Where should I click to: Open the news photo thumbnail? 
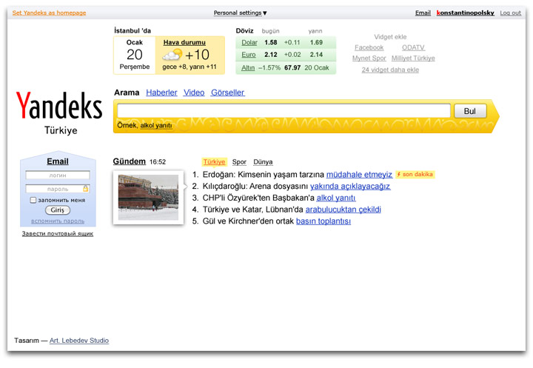pyautogui.click(x=148, y=197)
